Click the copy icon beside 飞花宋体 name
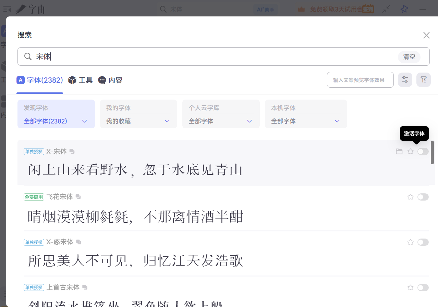Viewport: 438px width, 307px height. pos(78,197)
